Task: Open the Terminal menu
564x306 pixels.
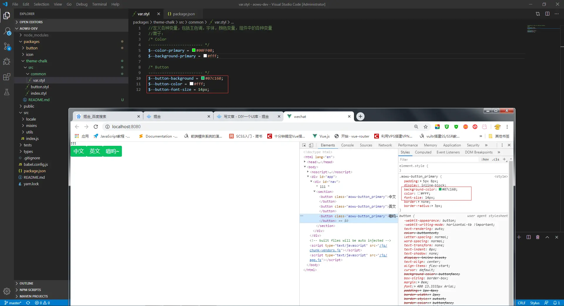Action: 99,4
